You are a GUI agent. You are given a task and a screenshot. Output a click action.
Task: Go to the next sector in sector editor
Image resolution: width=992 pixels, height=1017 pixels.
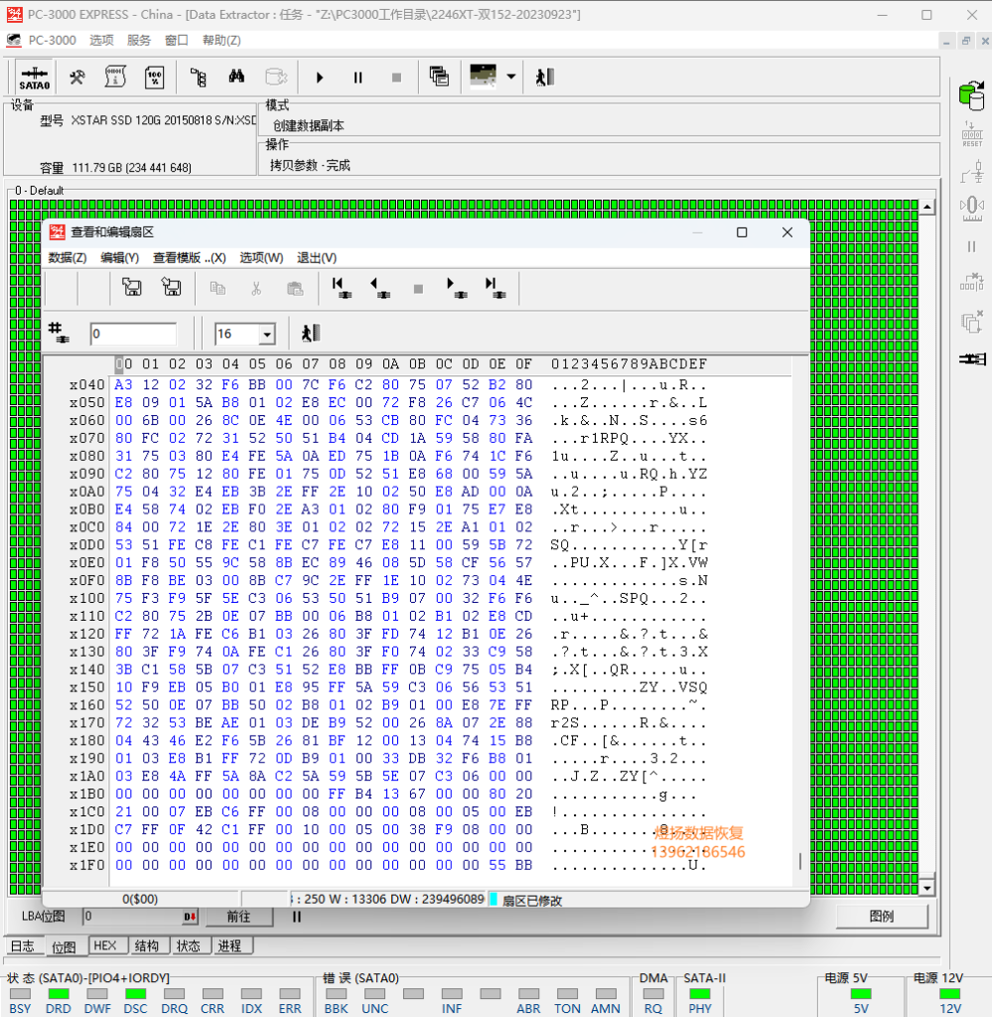[x=457, y=287]
